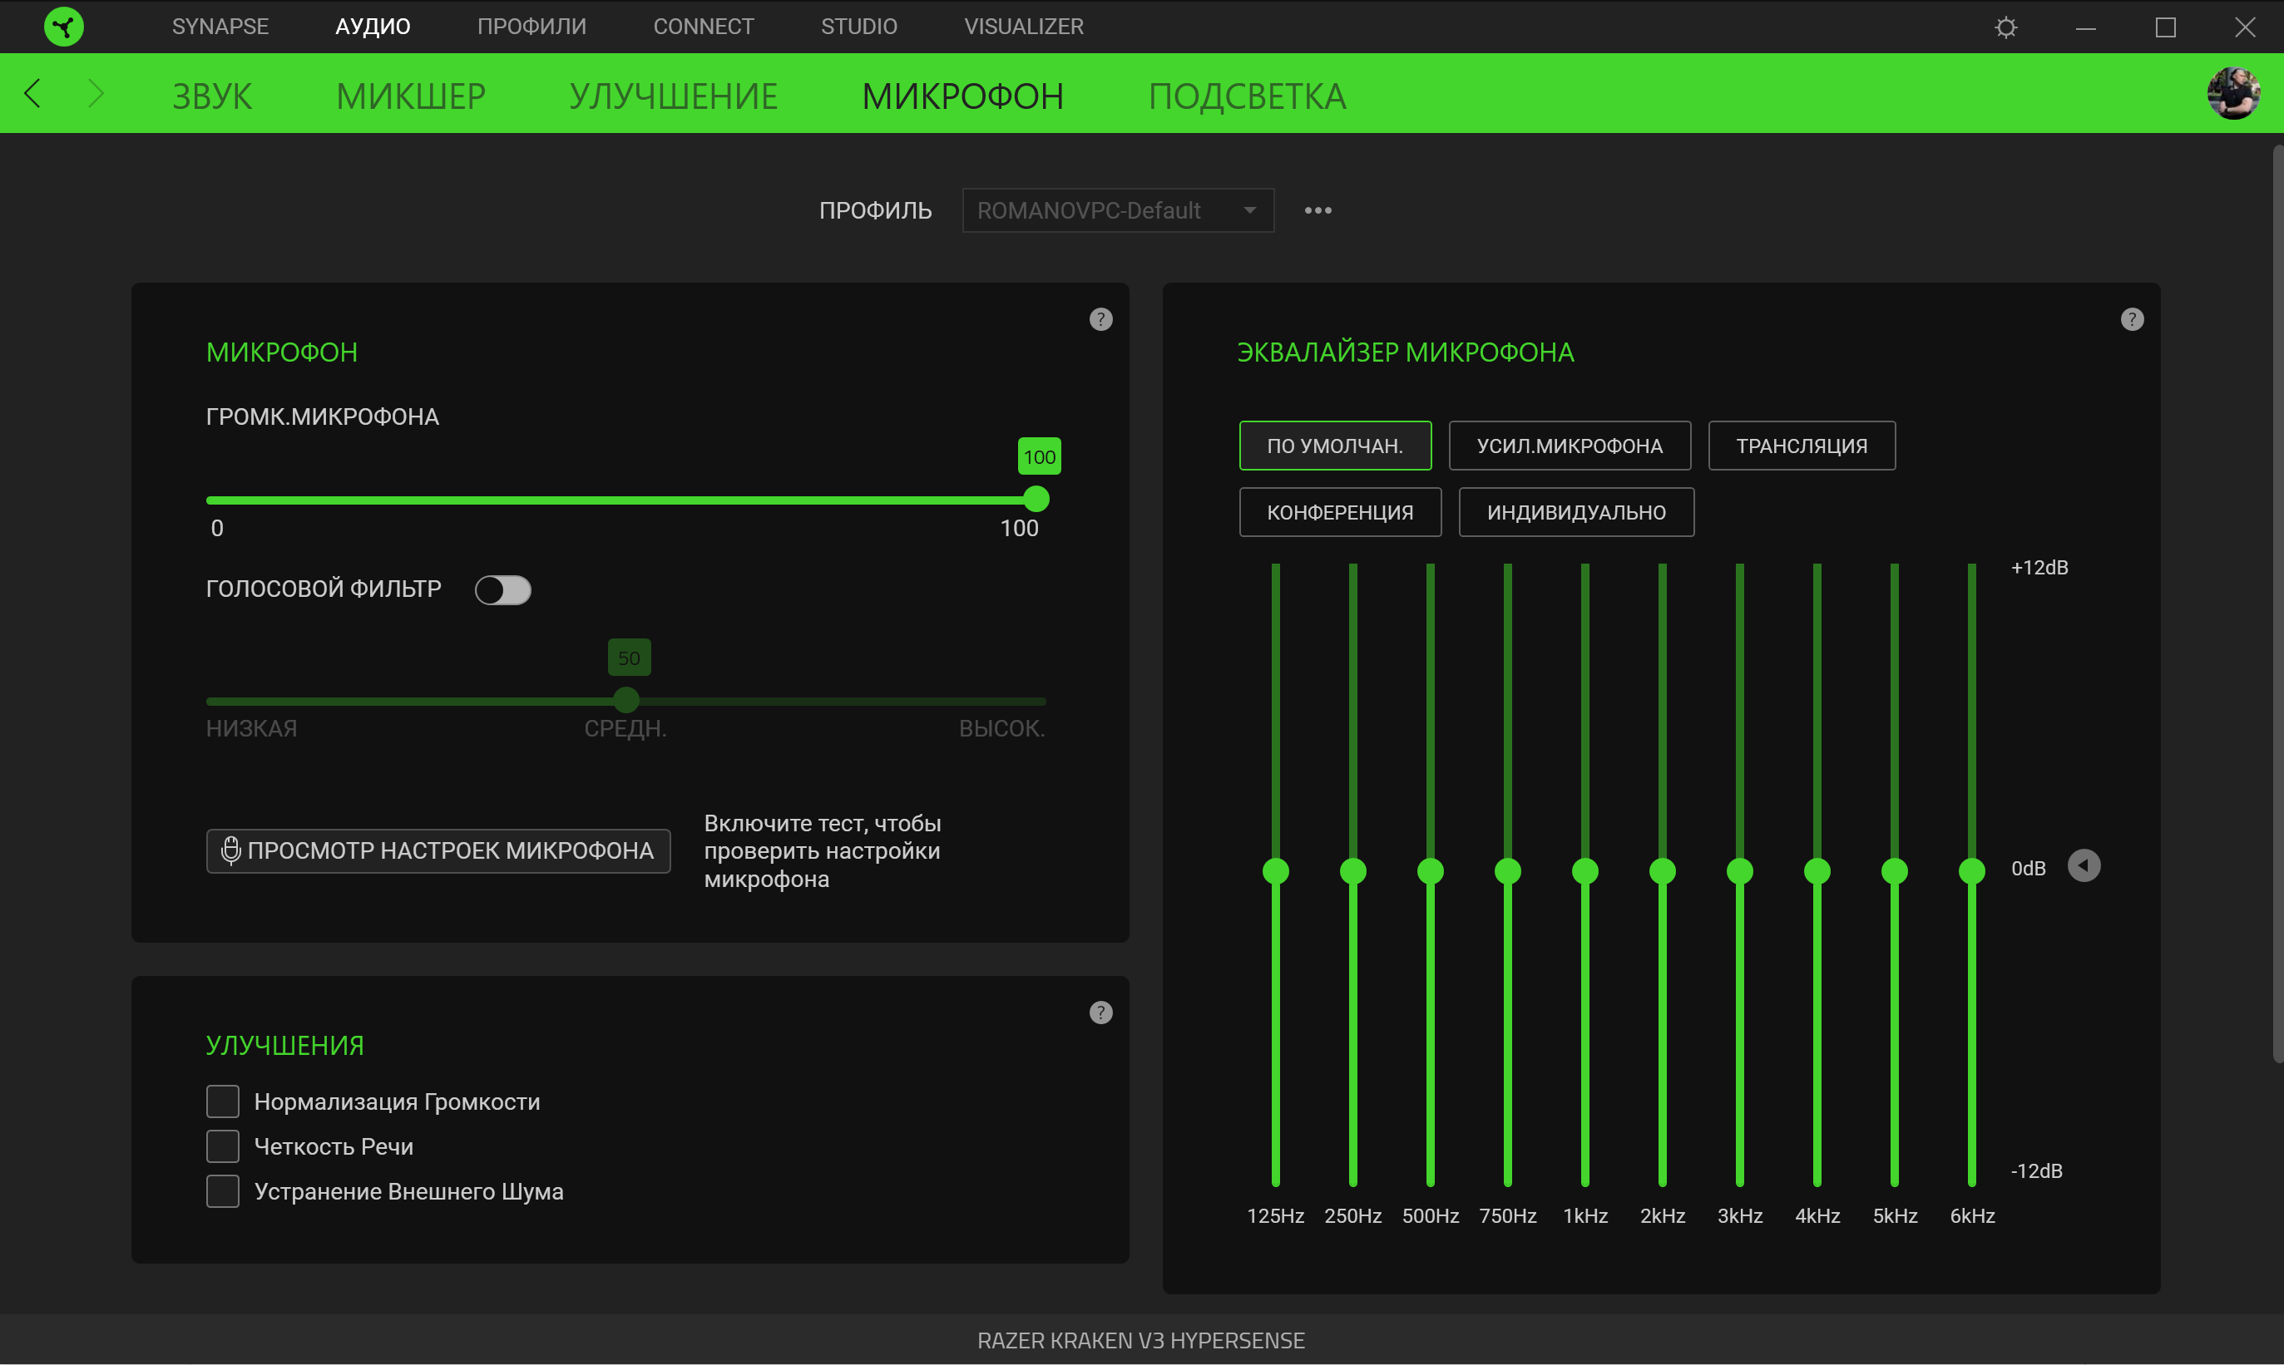Click the 1kHz equalizer slider handle
This screenshot has height=1365, width=2284.
[x=1584, y=870]
